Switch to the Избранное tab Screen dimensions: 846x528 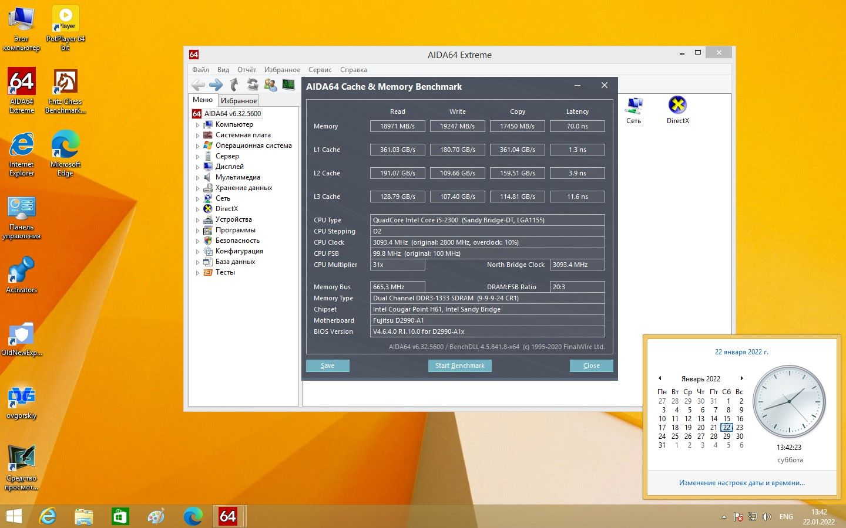(239, 101)
